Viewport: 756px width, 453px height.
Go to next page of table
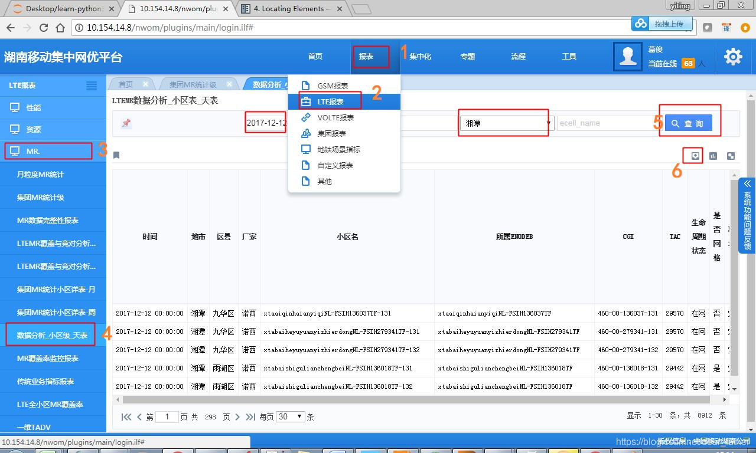(237, 416)
